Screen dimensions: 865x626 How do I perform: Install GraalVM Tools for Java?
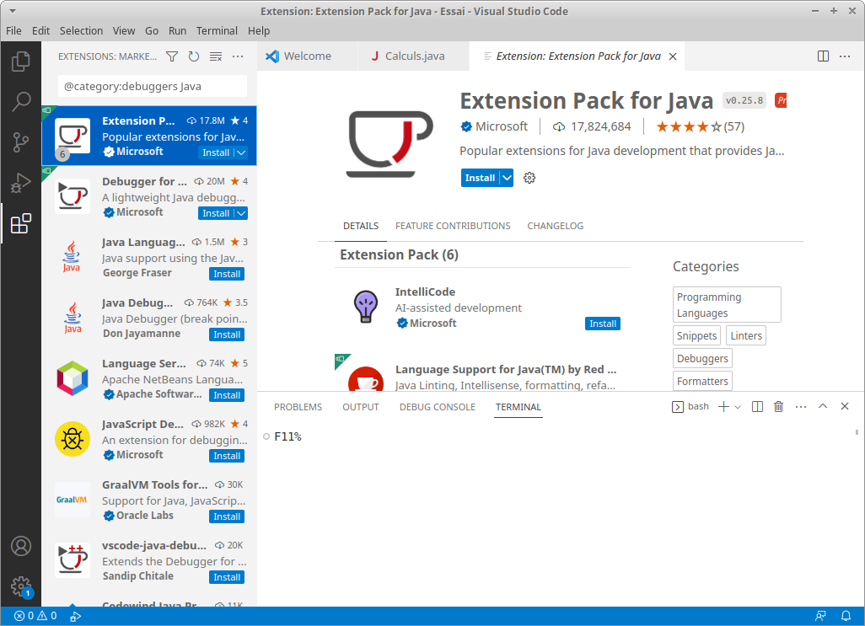coord(227,516)
